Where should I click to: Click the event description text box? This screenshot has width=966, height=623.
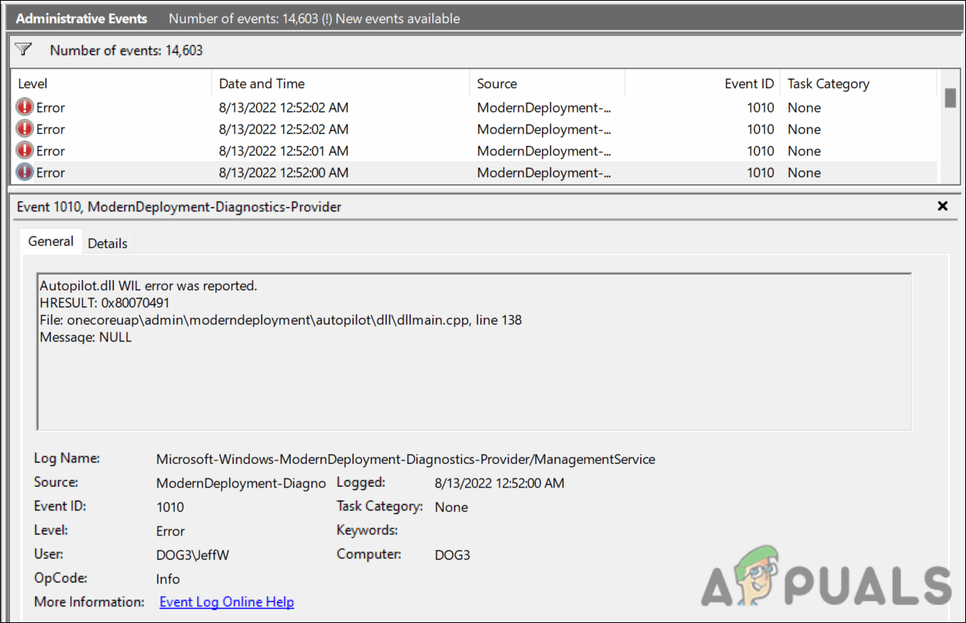473,351
